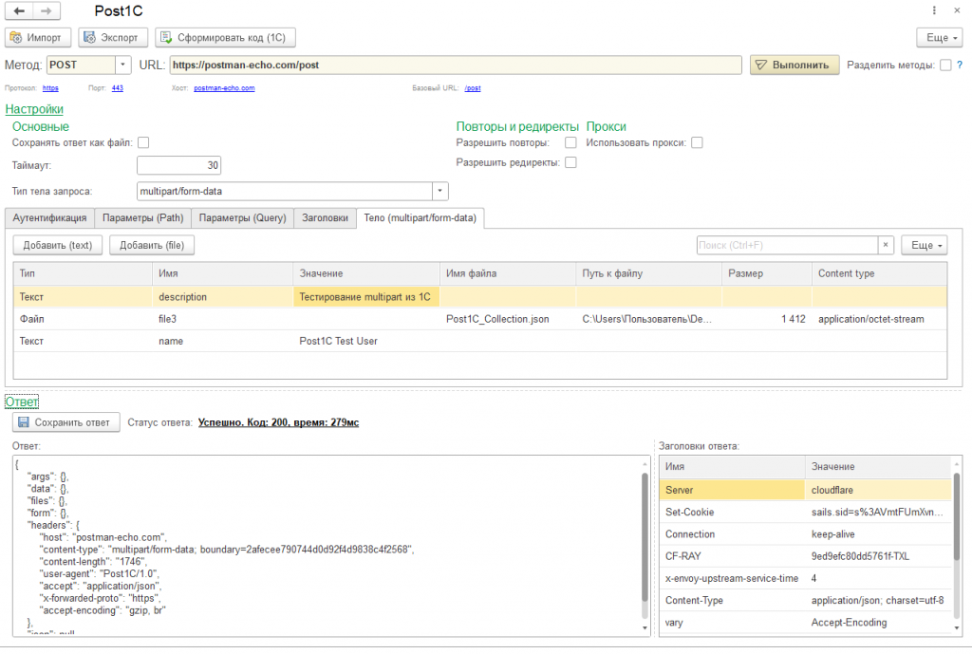Click Сформировать код (1С) icon
The height and width of the screenshot is (654, 972).
166,38
